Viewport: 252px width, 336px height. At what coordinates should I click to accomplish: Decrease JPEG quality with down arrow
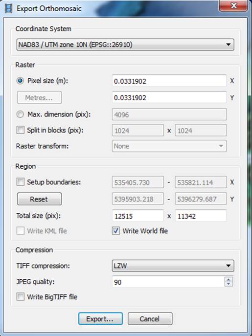(x=229, y=284)
